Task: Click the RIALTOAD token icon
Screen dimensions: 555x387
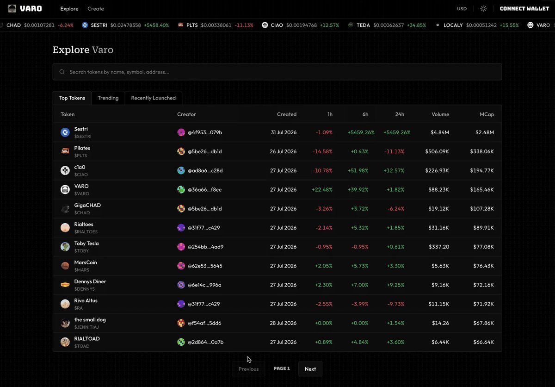Action: point(65,342)
